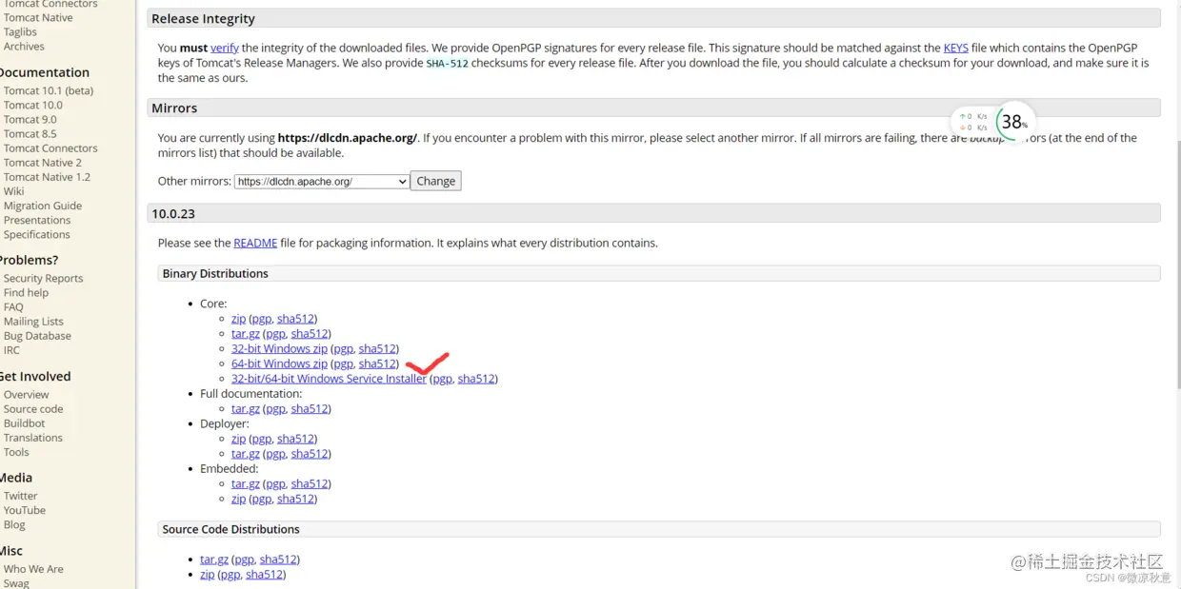This screenshot has width=1181, height=589.
Task: Open Security Reports in sidebar
Action: pos(44,279)
